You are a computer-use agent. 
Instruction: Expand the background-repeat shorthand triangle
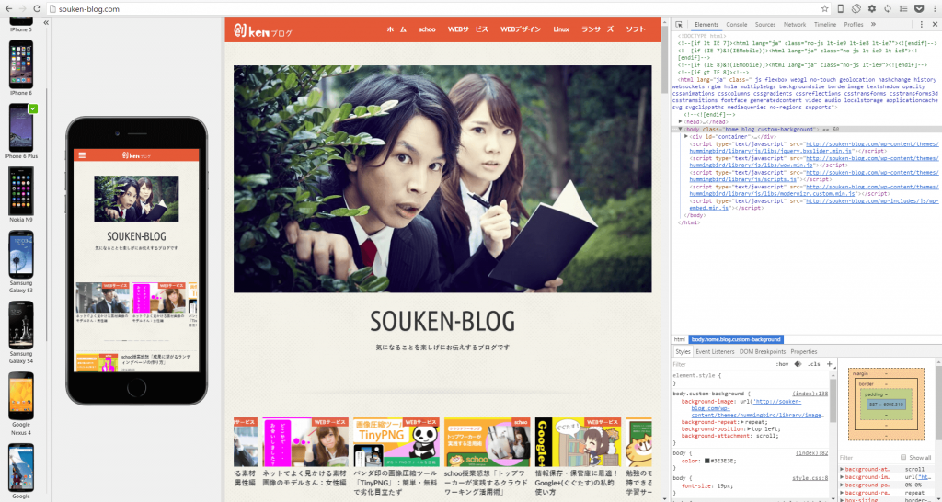pyautogui.click(x=742, y=422)
